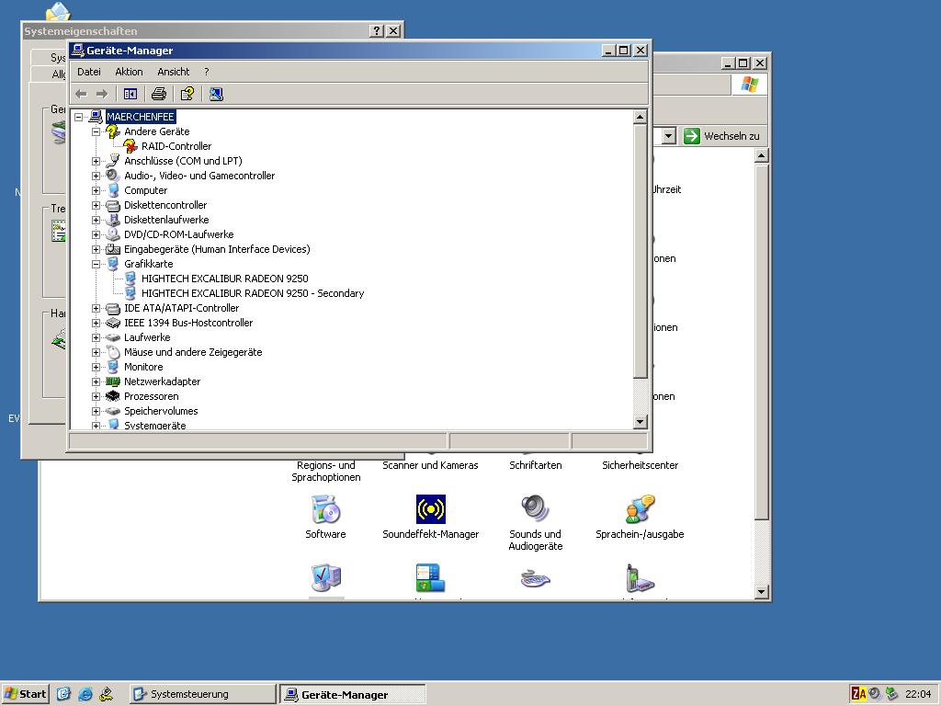Open Sounds und Audiogeräte in Systemsteuerung
The image size is (941, 706).
coord(536,522)
